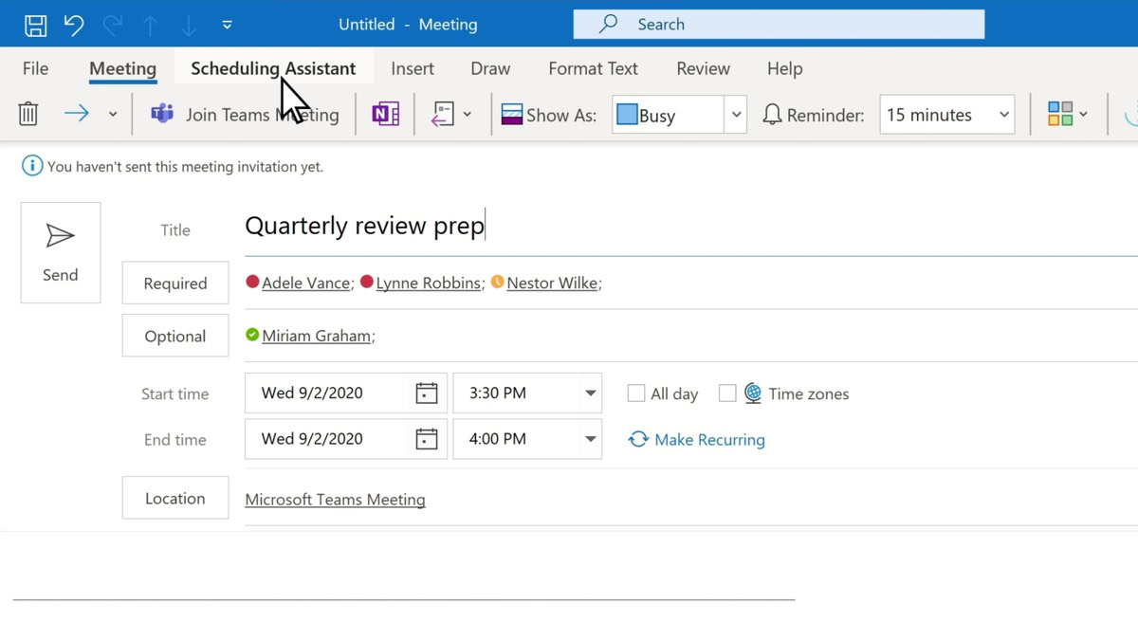This screenshot has width=1138, height=640.
Task: Open the Reminder 15 minutes dropdown
Action: click(x=1003, y=115)
